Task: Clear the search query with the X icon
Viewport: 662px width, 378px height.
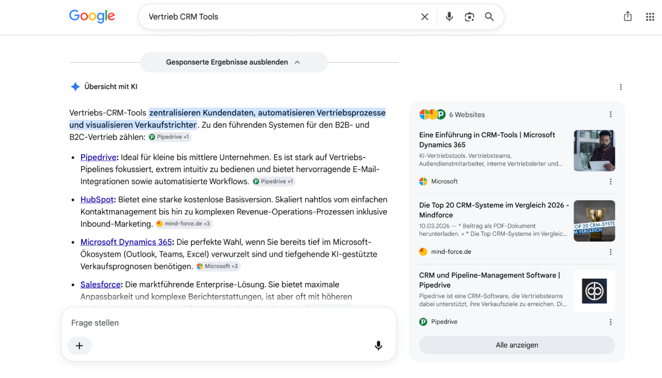Action: click(425, 17)
